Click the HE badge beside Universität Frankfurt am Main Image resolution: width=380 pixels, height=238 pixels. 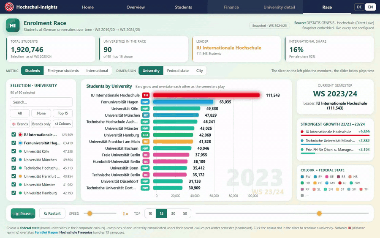[145, 142]
